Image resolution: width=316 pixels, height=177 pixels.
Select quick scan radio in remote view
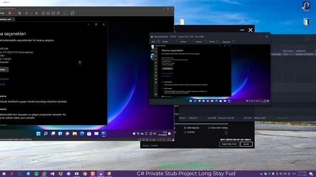pos(162,82)
